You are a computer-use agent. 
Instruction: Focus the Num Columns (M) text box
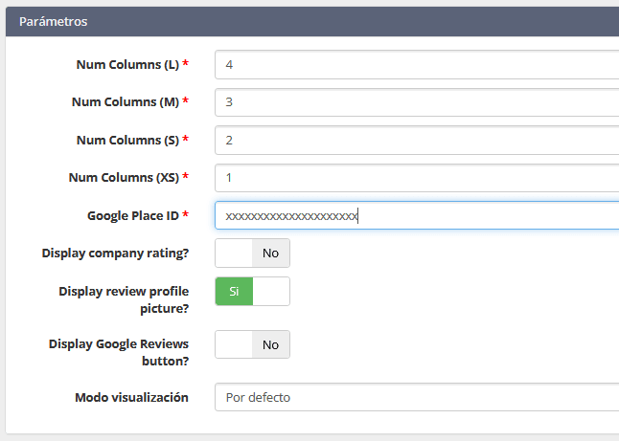click(417, 102)
